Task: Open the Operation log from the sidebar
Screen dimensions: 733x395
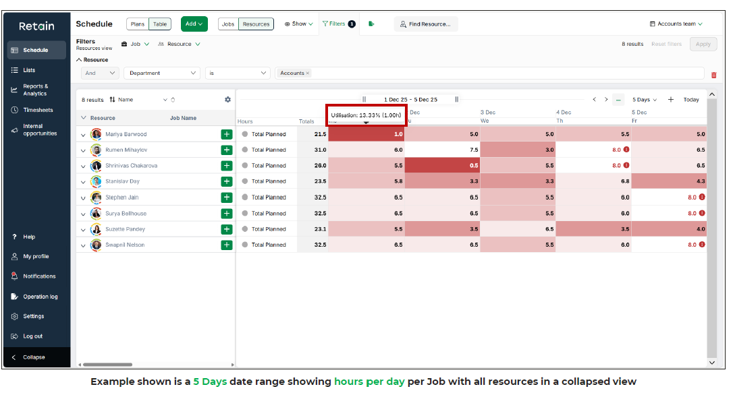Action: pos(38,296)
